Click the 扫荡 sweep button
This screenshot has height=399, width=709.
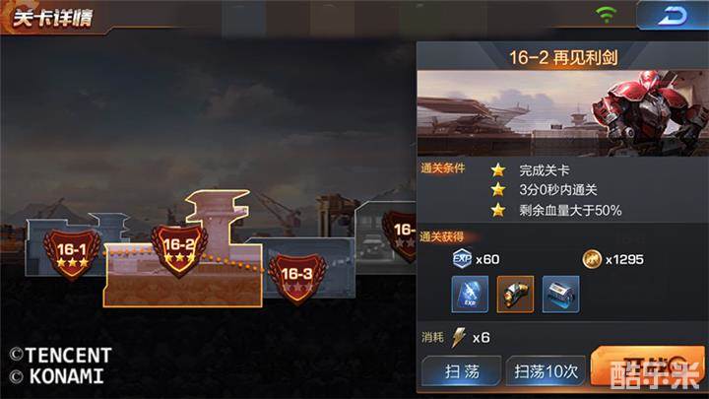click(x=461, y=371)
